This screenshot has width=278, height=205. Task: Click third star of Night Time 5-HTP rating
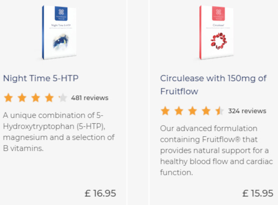pyautogui.click(x=36, y=98)
